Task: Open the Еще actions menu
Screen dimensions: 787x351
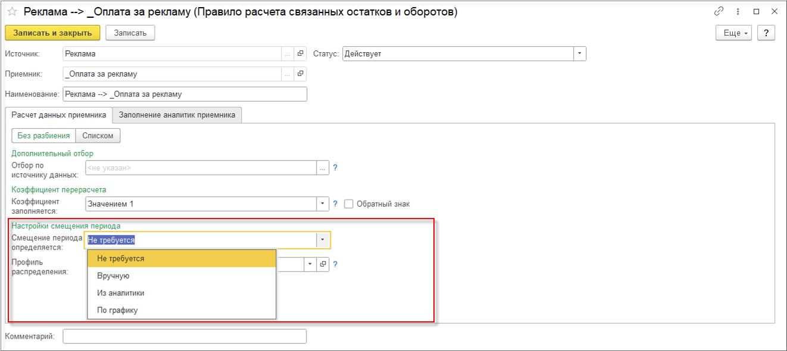Action: tap(734, 33)
